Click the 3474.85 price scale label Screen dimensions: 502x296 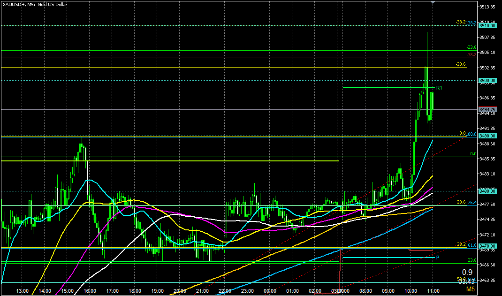(x=487, y=219)
